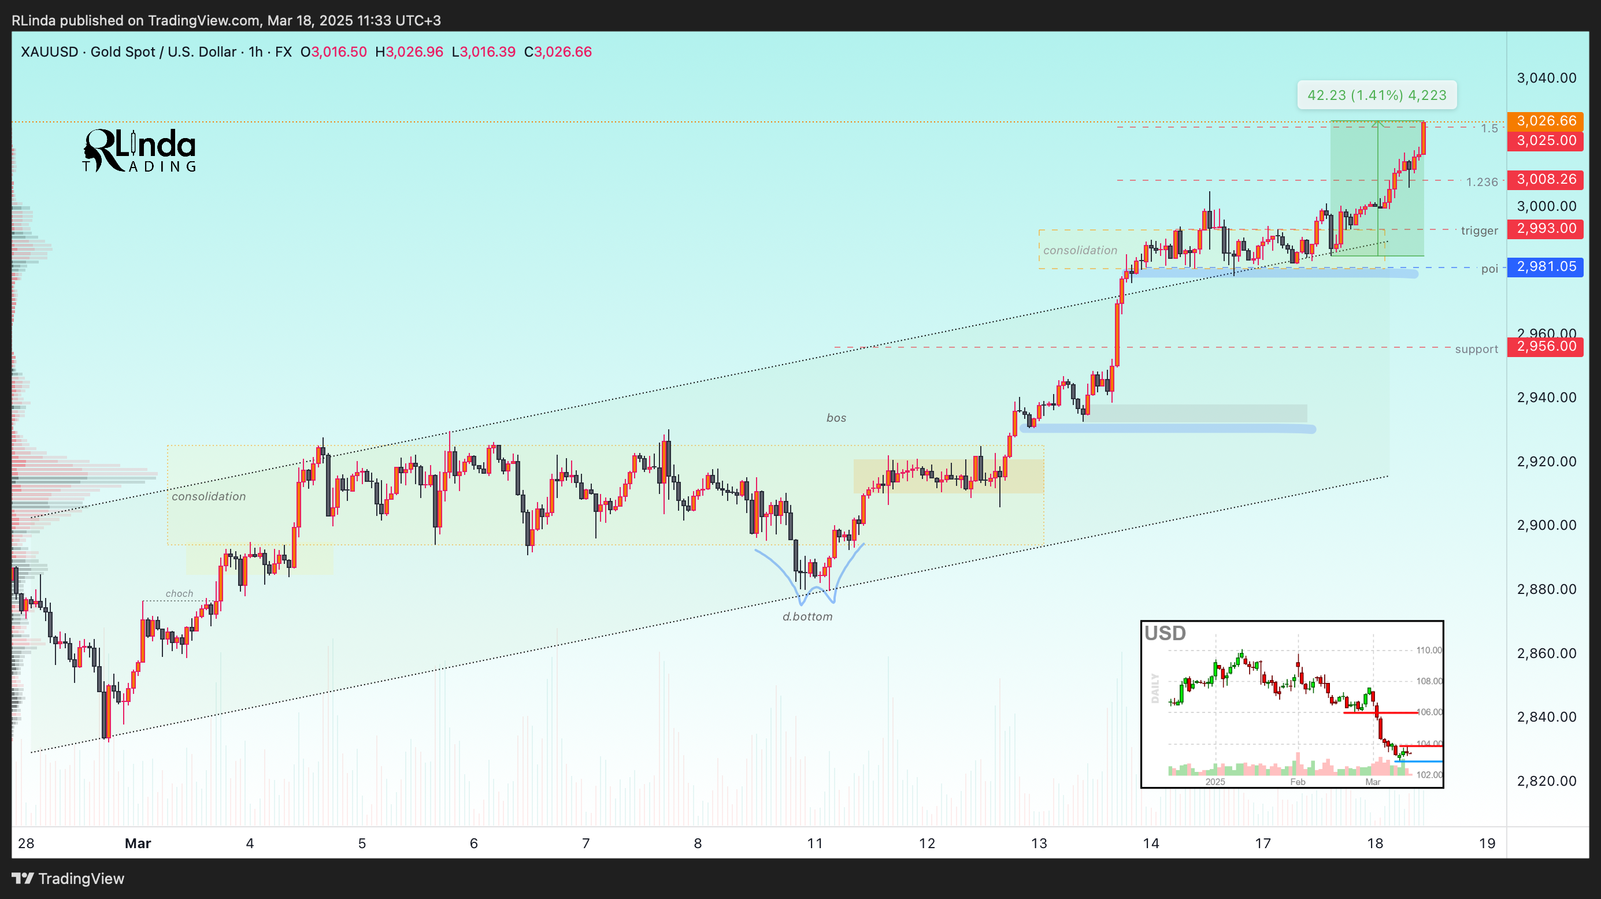Screen dimensions: 1601x899
Task: Click the 2,880.00 price axis label
Action: point(1546,589)
